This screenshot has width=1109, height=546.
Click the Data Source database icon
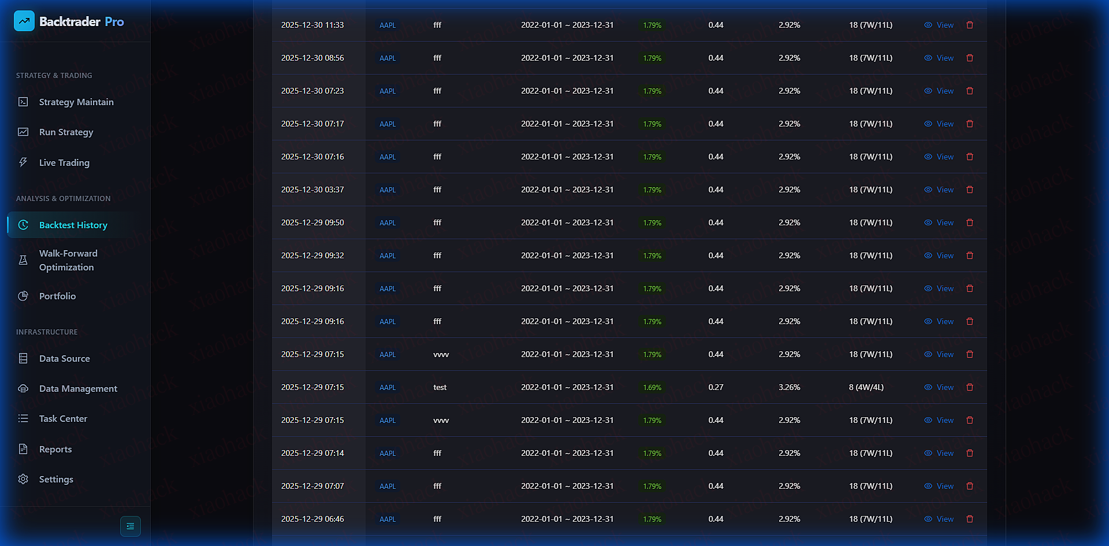click(23, 358)
